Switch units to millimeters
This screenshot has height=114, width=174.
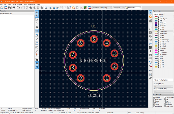pos(37,31)
